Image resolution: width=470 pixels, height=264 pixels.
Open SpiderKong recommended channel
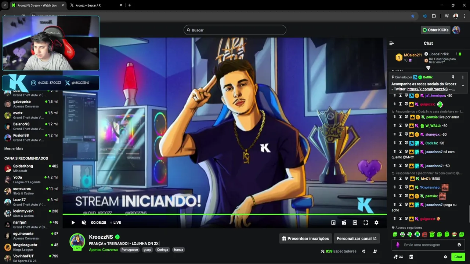pos(31,168)
